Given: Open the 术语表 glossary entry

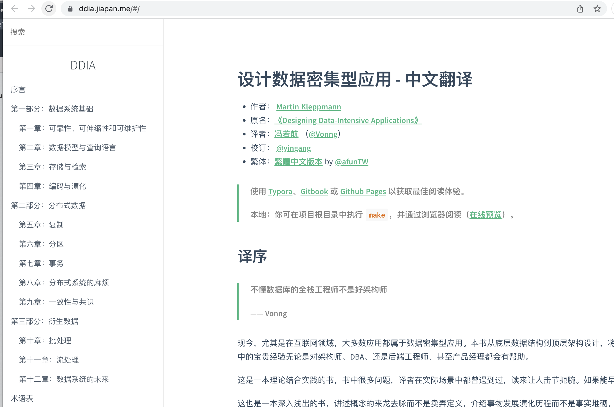Looking at the screenshot, I should (22, 399).
